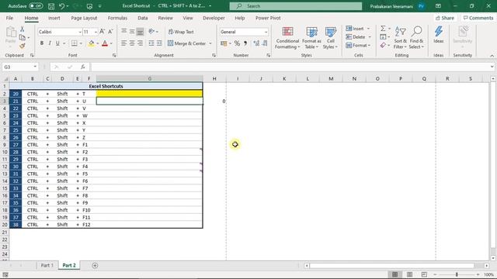
Task: Click the Decrease Decimal icon
Action: pos(265,43)
